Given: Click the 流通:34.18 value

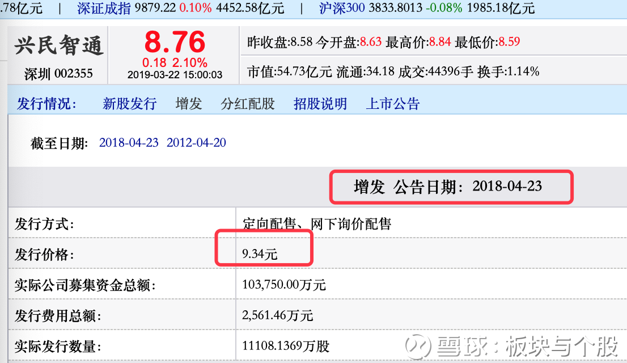Looking at the screenshot, I should 366,71.
